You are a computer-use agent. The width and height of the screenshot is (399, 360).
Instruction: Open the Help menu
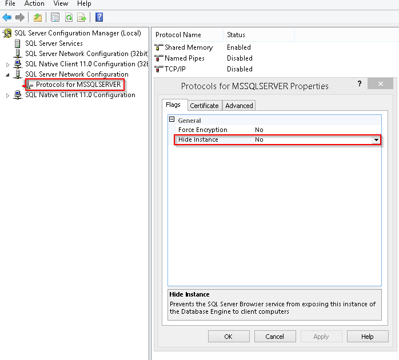coord(84,3)
